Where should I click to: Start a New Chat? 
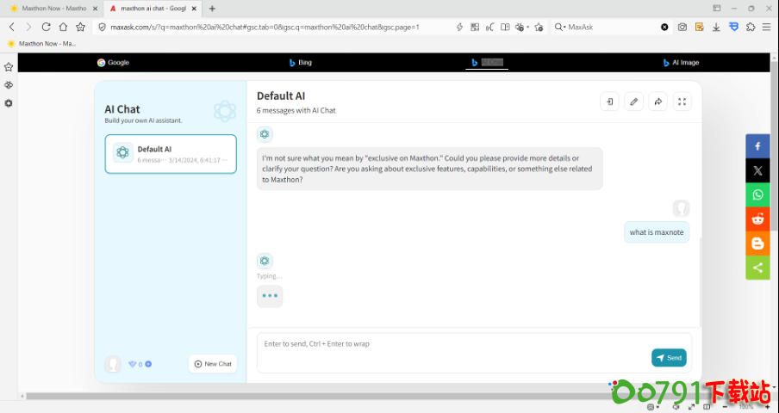pyautogui.click(x=213, y=364)
